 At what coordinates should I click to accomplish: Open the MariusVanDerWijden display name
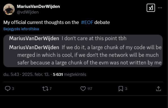coord(38,6)
